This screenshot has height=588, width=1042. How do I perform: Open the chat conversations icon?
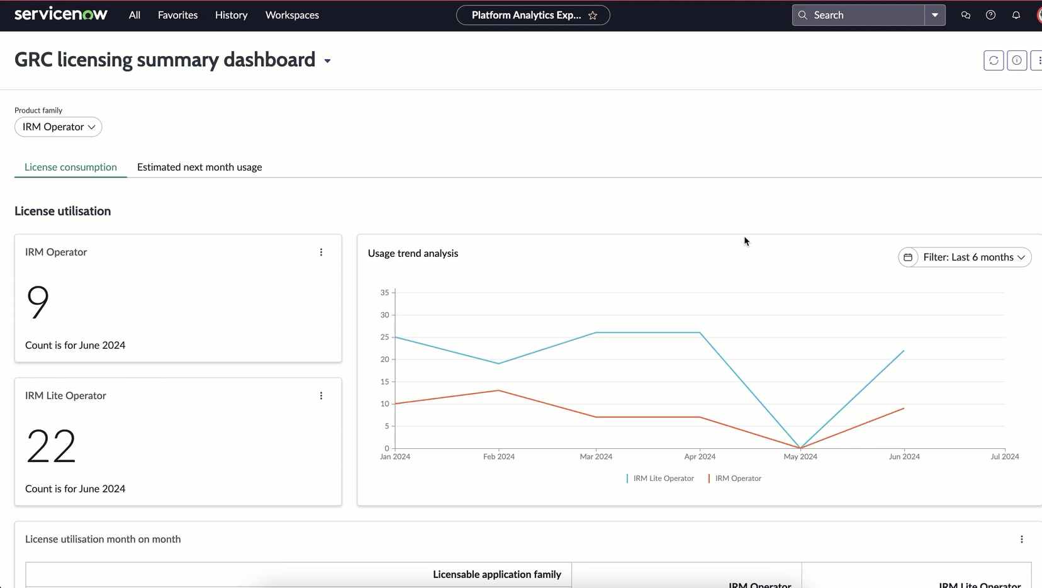966,15
